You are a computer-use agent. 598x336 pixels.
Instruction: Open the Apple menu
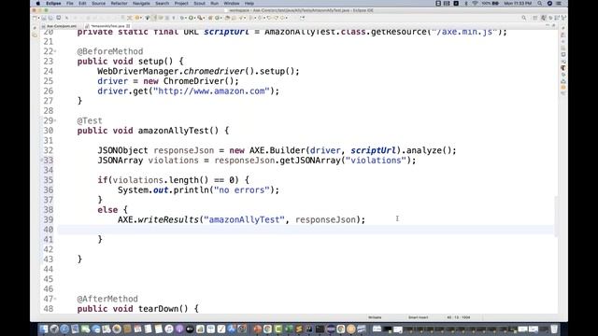pyautogui.click(x=37, y=3)
